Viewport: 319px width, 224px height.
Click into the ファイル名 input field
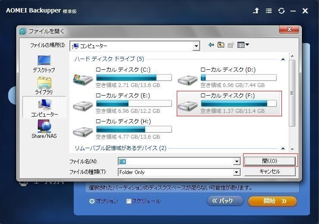pyautogui.click(x=175, y=162)
